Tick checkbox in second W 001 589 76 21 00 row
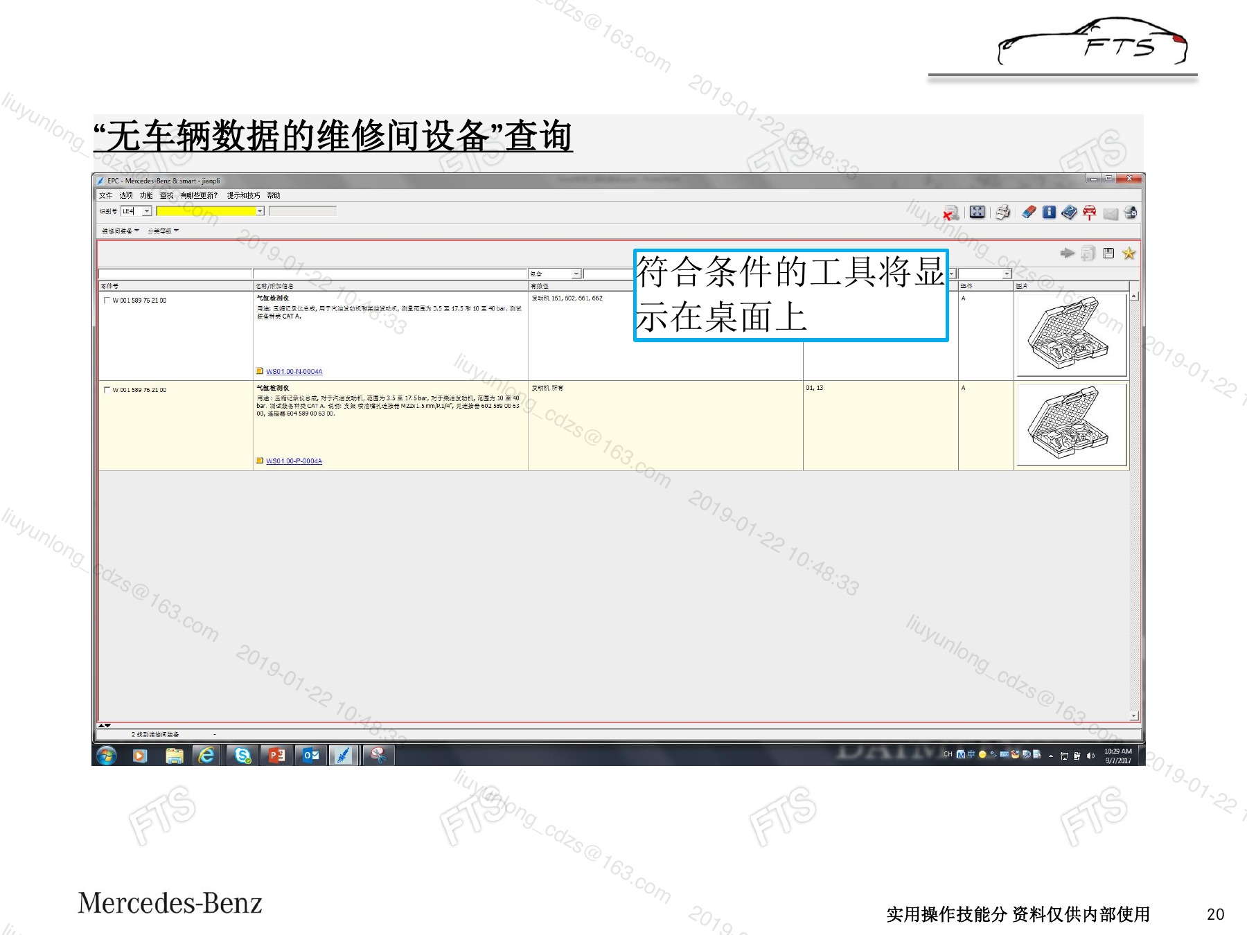The width and height of the screenshot is (1247, 935). tap(107, 390)
